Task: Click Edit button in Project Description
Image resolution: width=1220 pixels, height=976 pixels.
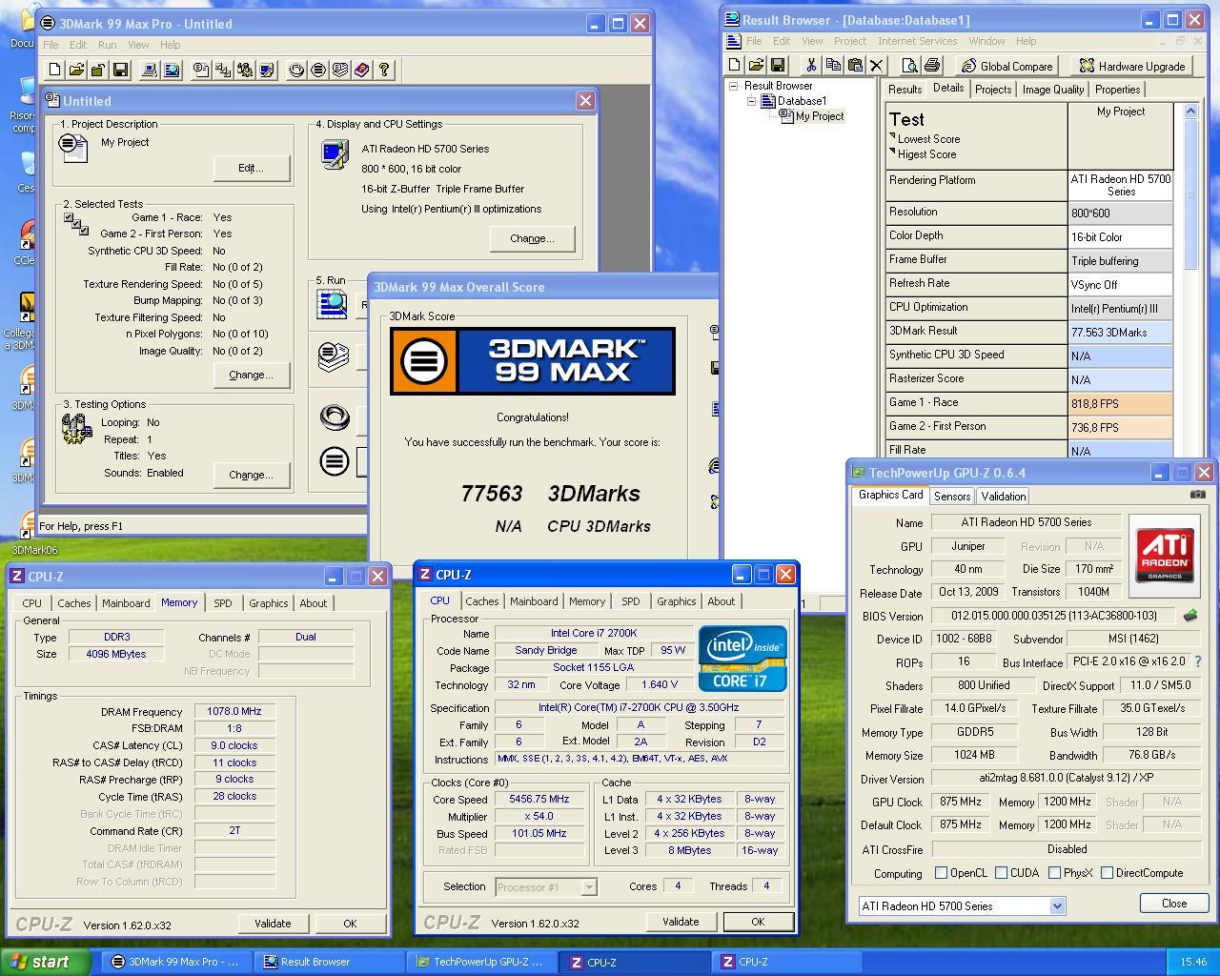Action: tap(252, 168)
